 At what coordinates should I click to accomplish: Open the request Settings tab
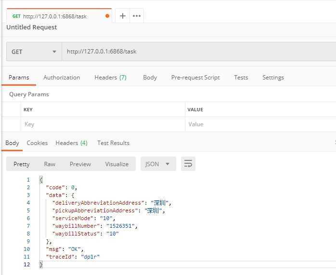(273, 78)
